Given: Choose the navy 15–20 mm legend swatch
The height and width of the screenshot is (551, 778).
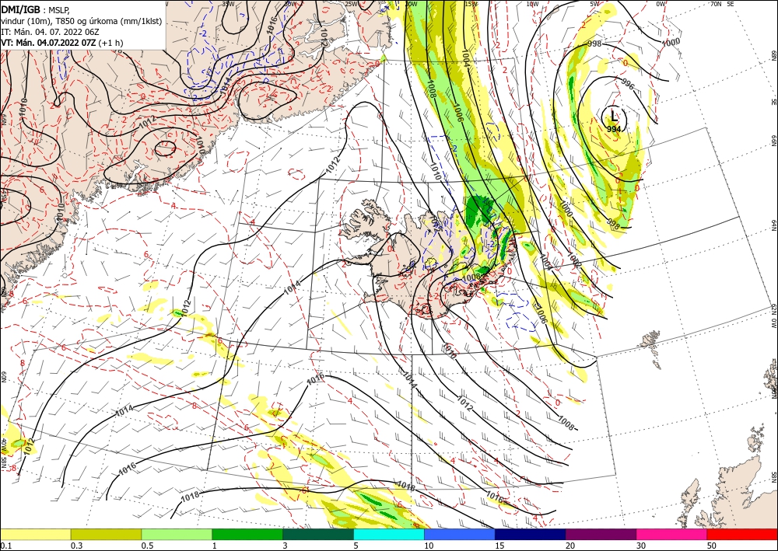Looking at the screenshot, I should click(x=531, y=534).
